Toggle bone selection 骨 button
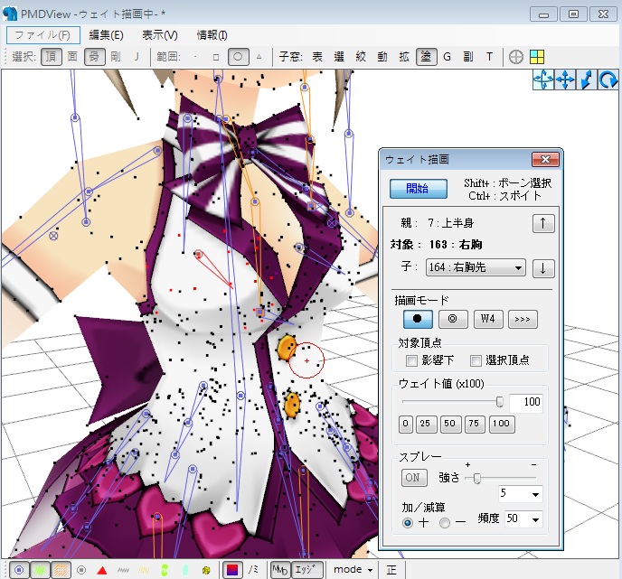The image size is (622, 579). pyautogui.click(x=94, y=57)
